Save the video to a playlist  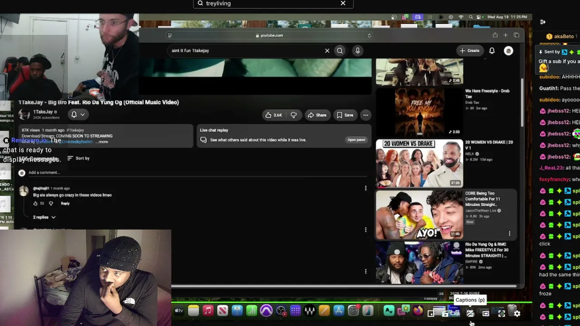tap(345, 115)
